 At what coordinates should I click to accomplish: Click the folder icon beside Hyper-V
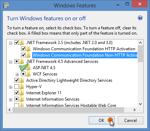coord(22,87)
